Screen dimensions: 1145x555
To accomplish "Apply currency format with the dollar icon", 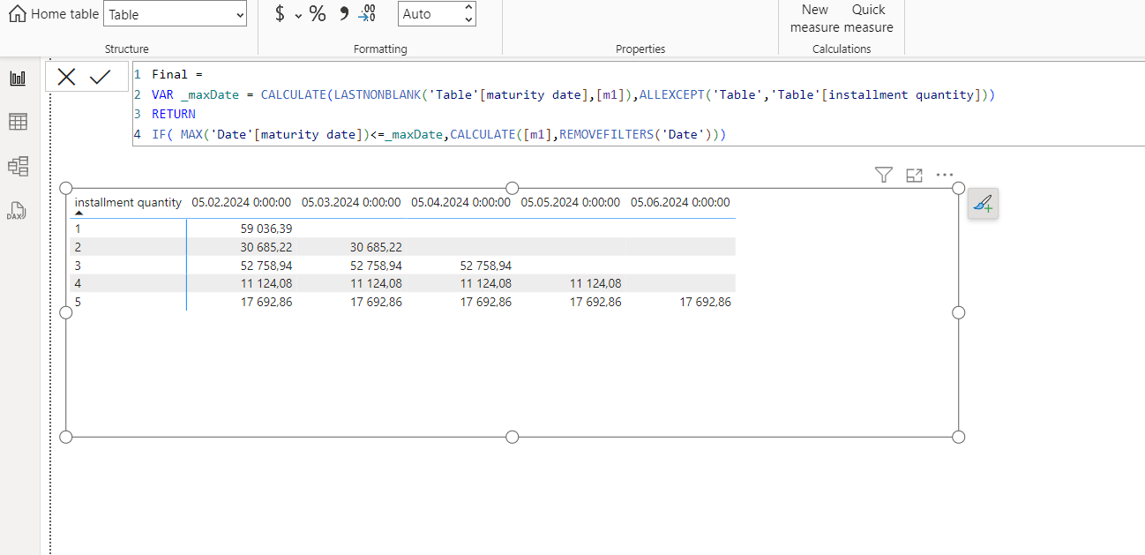I will click(280, 13).
